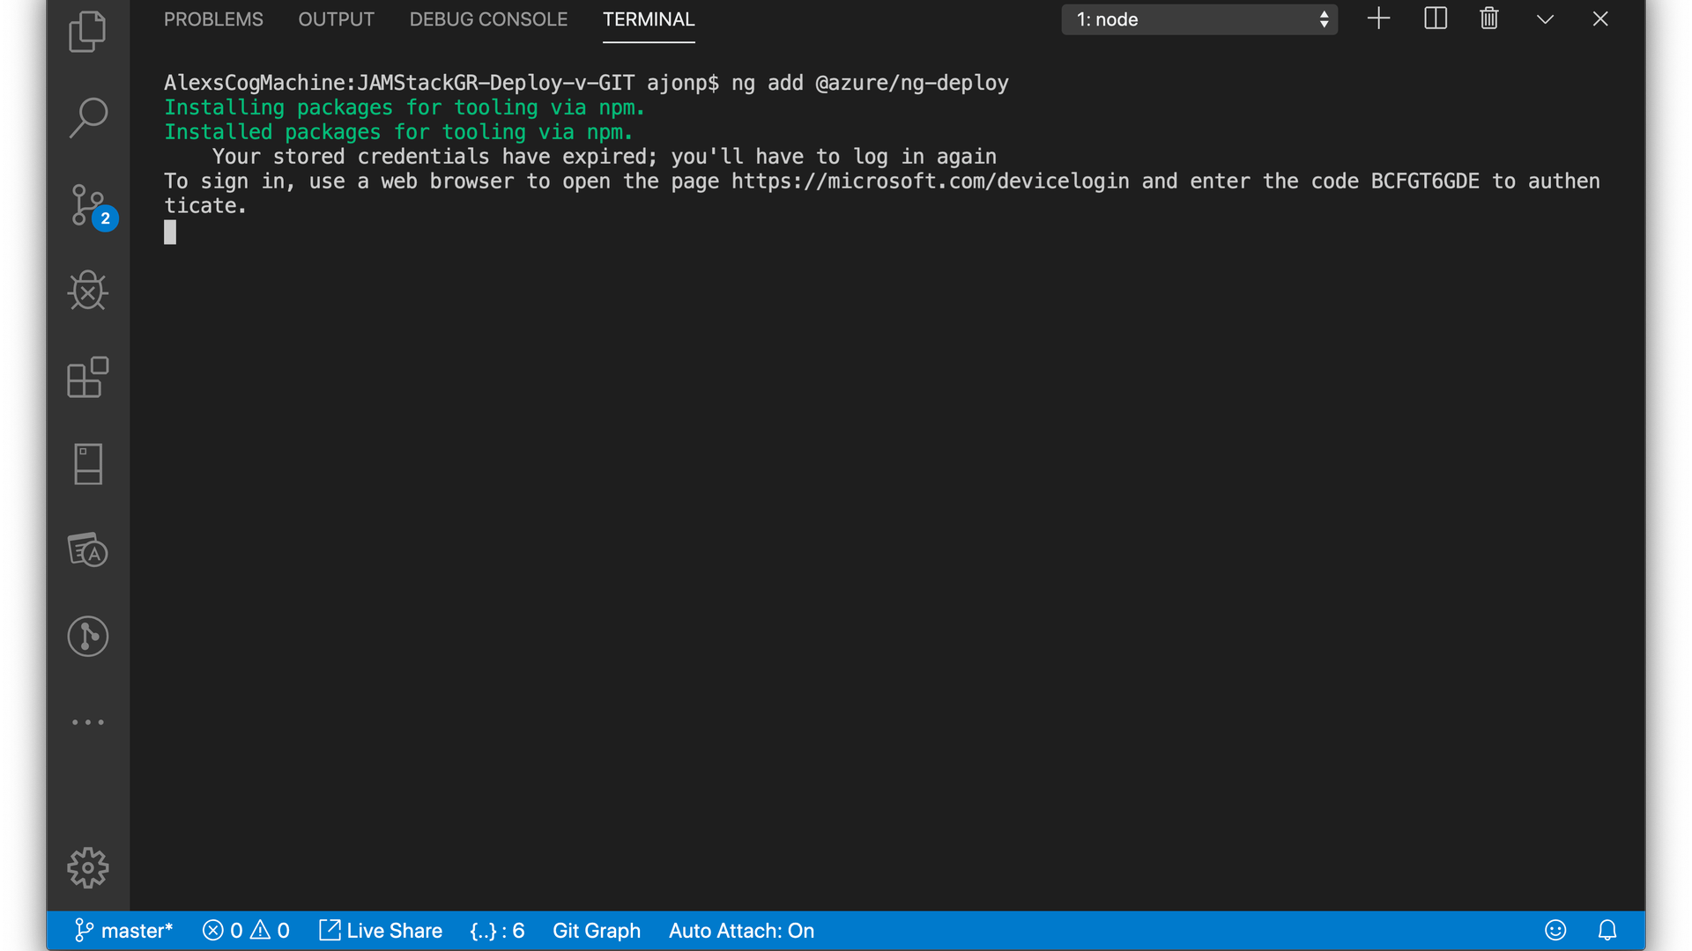
Task: Open Source Control with 2 changes
Action: pyautogui.click(x=89, y=205)
